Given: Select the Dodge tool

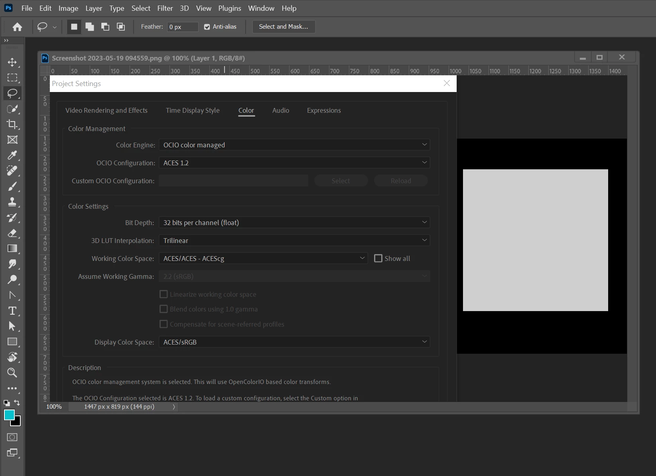Looking at the screenshot, I should click(12, 280).
